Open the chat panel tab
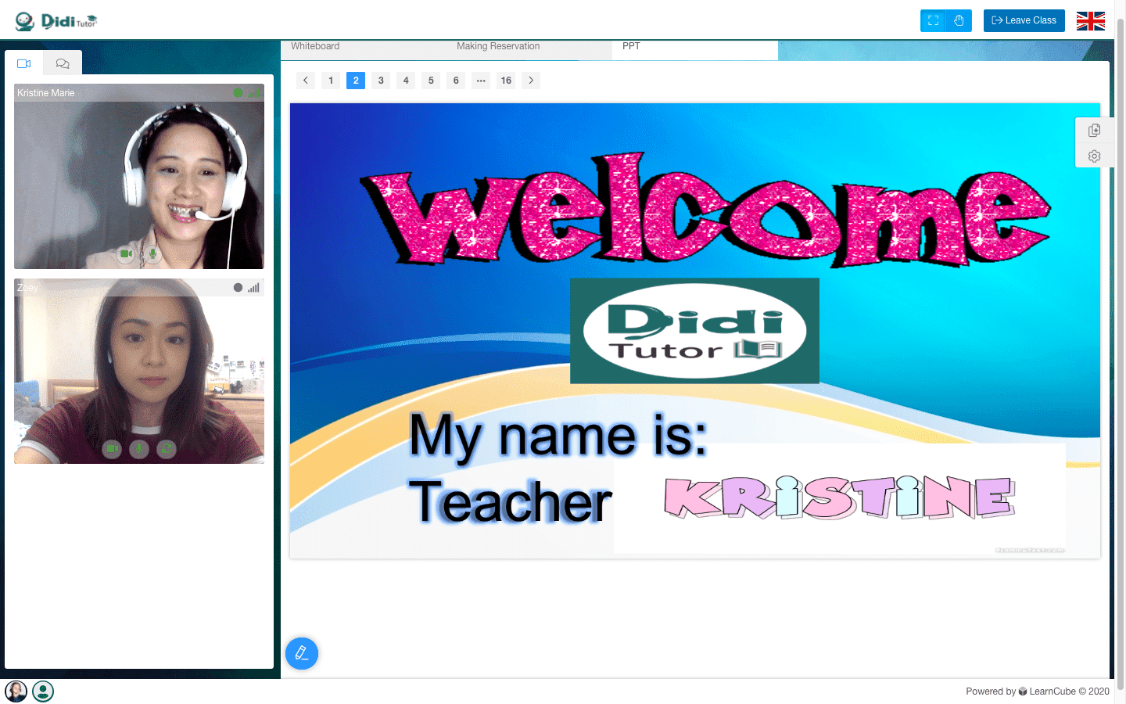Image resolution: width=1126 pixels, height=704 pixels. 63,63
